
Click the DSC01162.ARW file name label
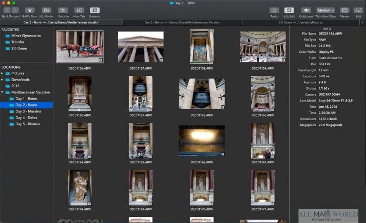coord(202,115)
